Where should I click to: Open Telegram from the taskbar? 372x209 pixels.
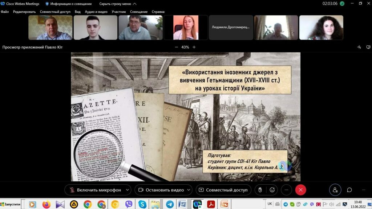point(169,204)
